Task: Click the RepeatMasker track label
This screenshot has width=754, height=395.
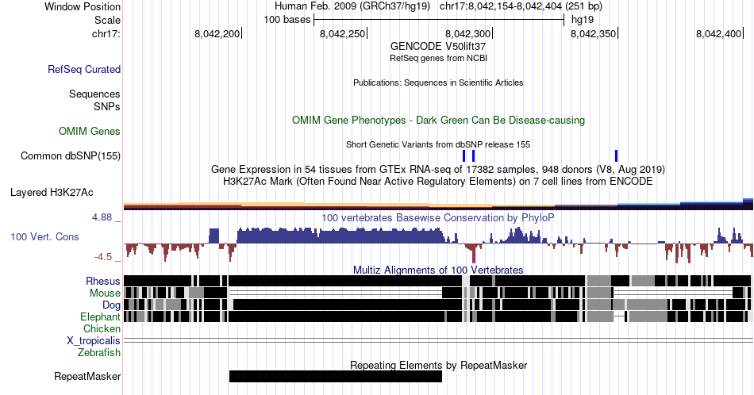Action: (87, 376)
